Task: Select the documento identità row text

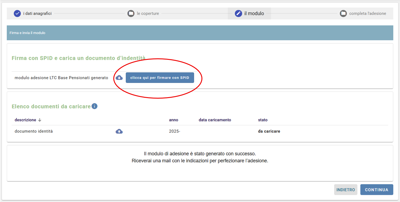Action: pos(34,131)
